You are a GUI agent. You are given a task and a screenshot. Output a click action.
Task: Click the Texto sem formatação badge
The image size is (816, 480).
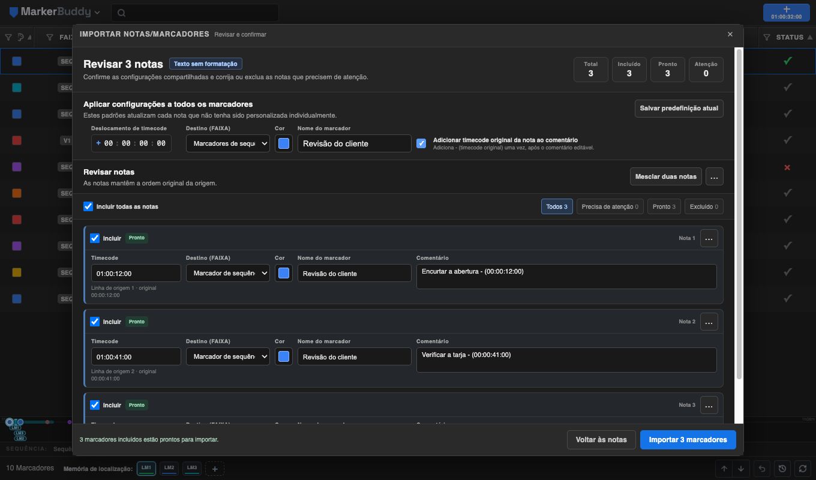pyautogui.click(x=206, y=64)
